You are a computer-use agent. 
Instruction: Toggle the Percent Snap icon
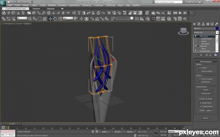click(102, 19)
